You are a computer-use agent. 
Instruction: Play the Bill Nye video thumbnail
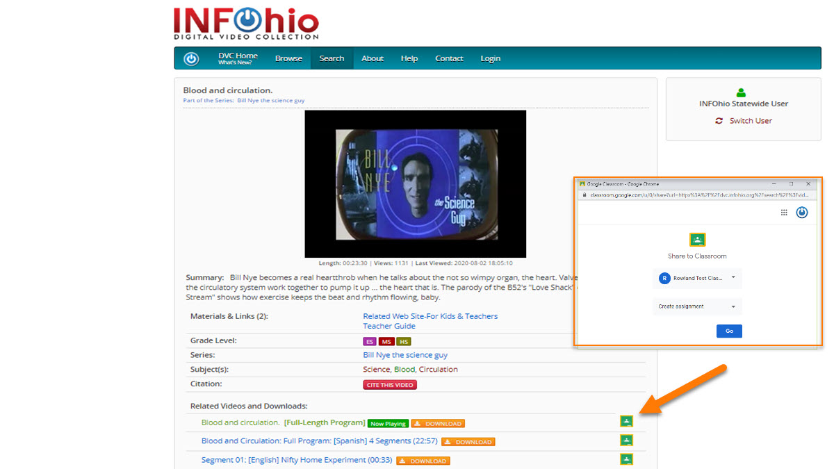(x=416, y=184)
